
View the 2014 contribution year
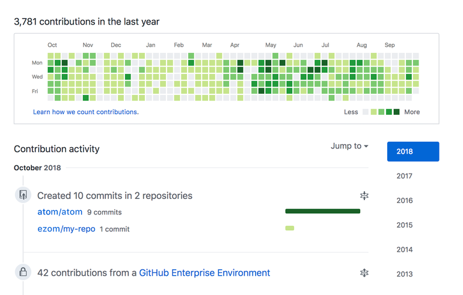coord(405,249)
